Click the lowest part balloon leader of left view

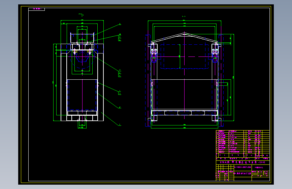[x=111, y=119]
